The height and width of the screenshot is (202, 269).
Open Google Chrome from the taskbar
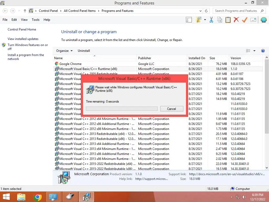(x=37, y=197)
